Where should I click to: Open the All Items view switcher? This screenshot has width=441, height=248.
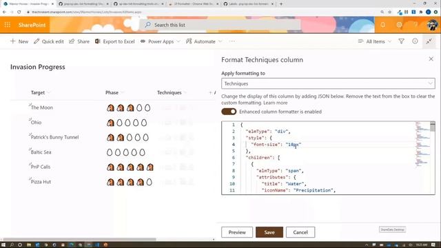375,41
